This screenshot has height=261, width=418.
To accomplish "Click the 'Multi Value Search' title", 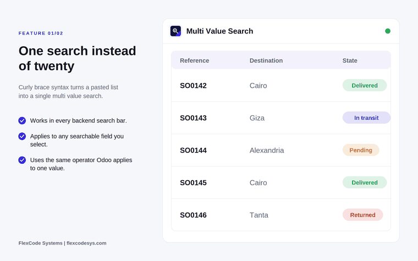I will click(219, 31).
